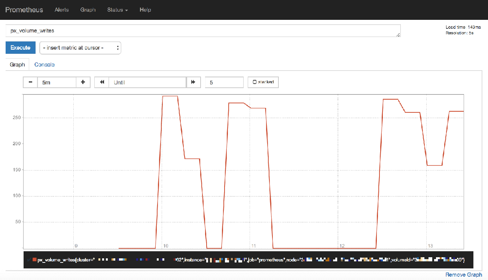Click the red legend color swatch
Screen dimensions: 488x280
[34, 259]
